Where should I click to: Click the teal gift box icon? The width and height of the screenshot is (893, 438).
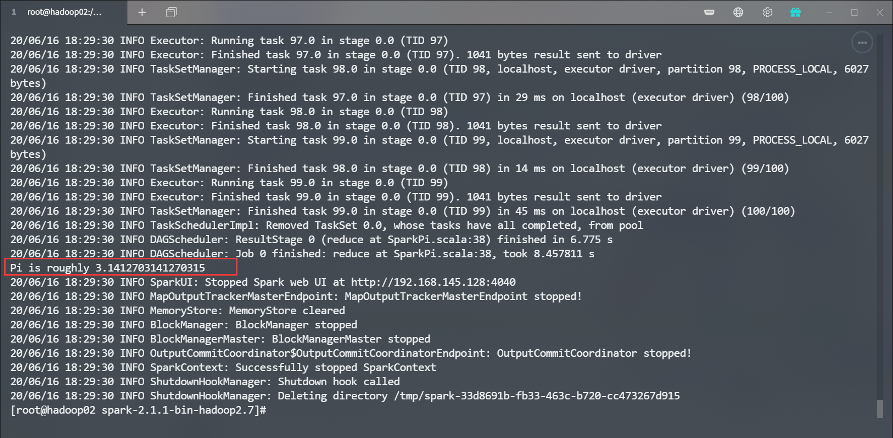(796, 12)
